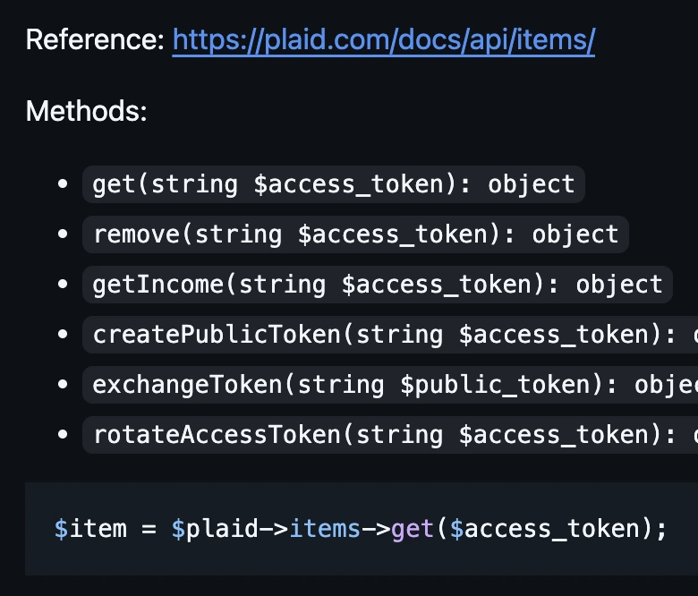698x596 pixels.
Task: Click the bullet beside the exchangeToken method
Action: (63, 385)
